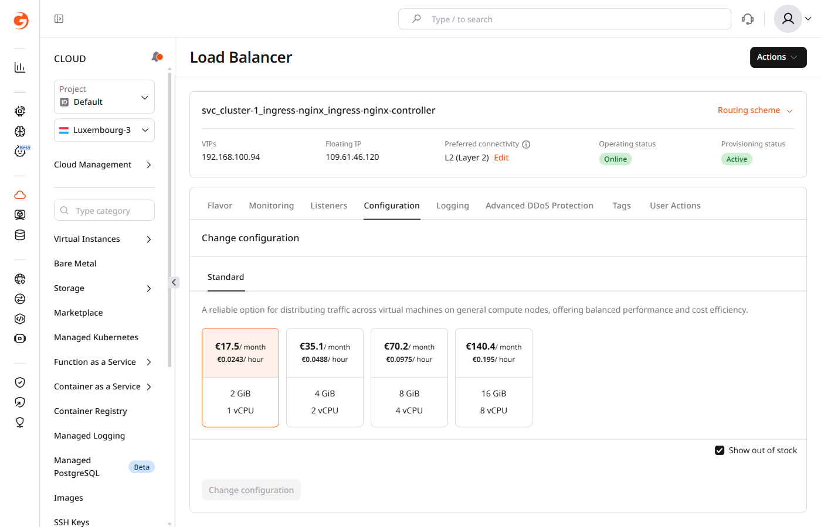Select the Standard flavor sub-tab
Image resolution: width=821 pixels, height=527 pixels.
pos(226,277)
